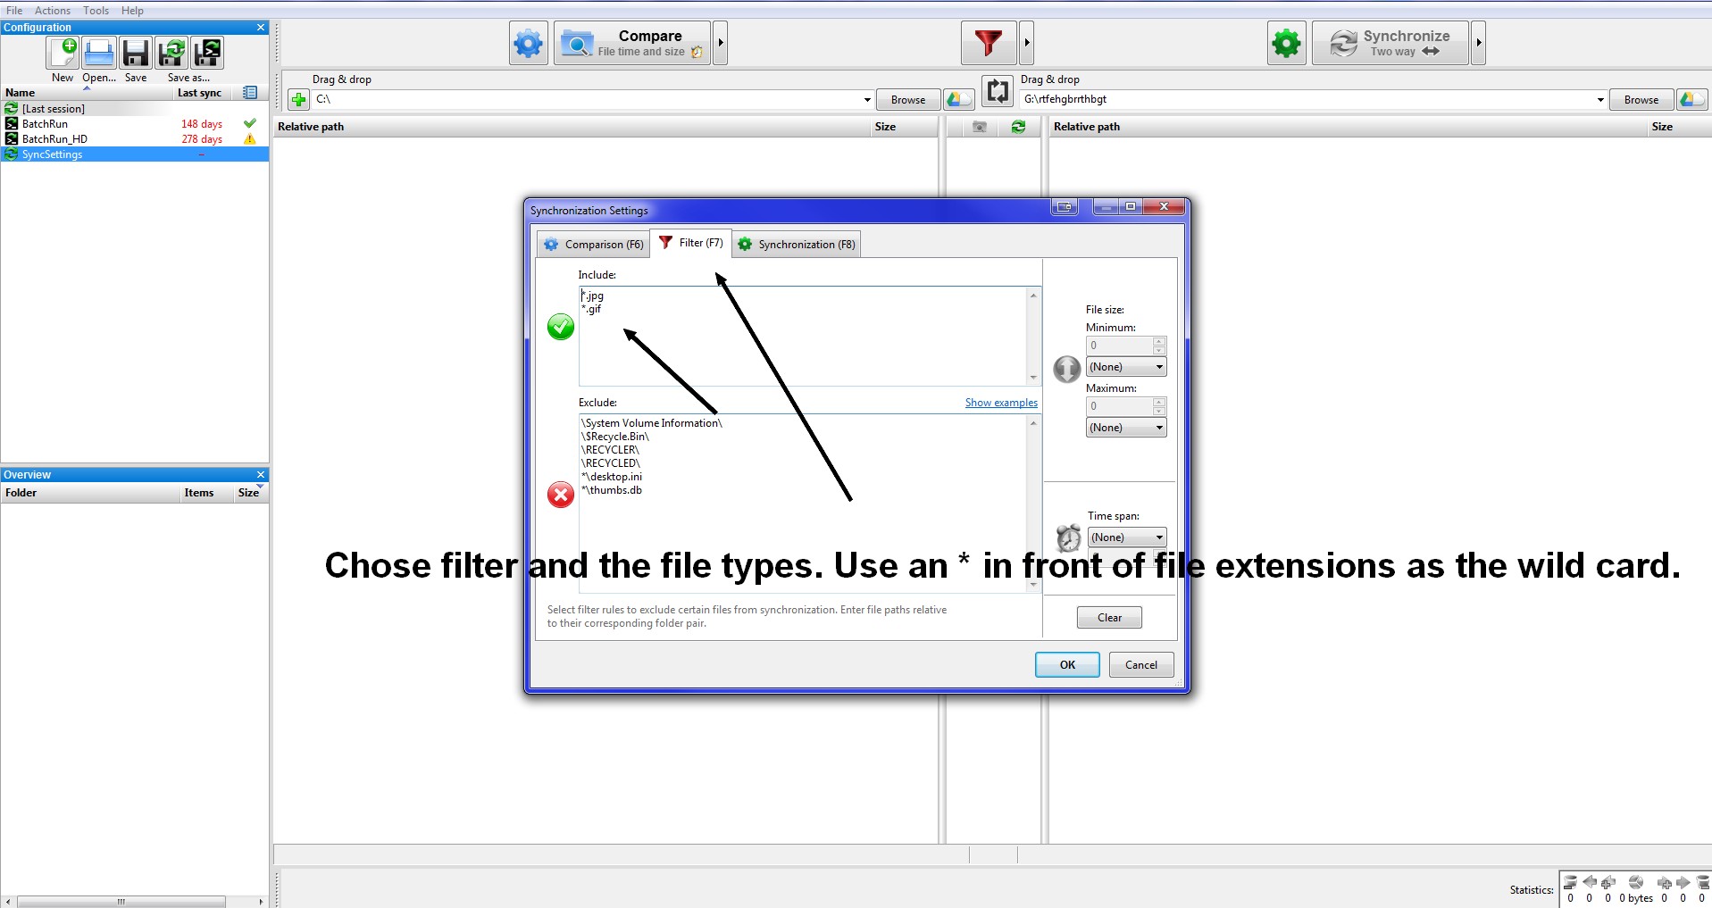Image resolution: width=1712 pixels, height=908 pixels.
Task: Click the Save configuration icon
Action: pos(135,54)
